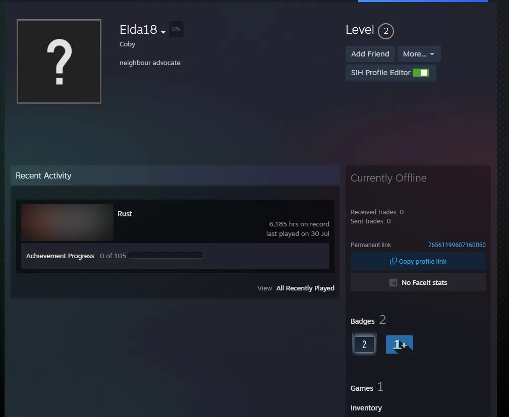Toggle the SIH Profile Editor switch
This screenshot has height=417, width=509.
[x=421, y=73]
